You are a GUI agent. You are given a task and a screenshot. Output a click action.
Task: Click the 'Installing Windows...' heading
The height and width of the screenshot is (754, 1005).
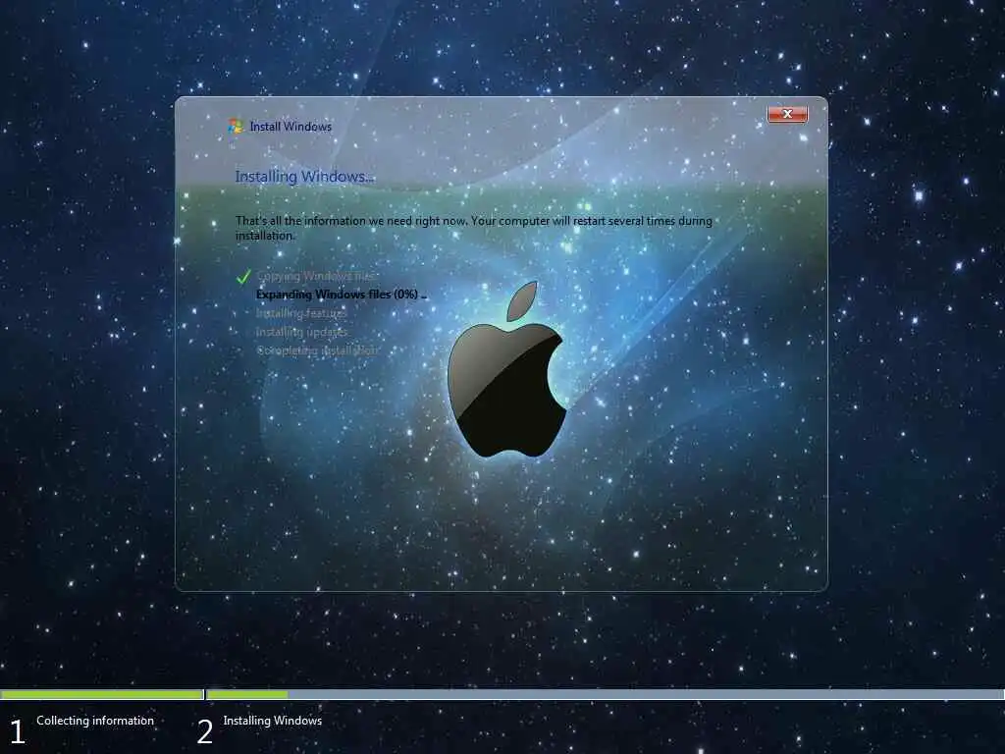(304, 177)
